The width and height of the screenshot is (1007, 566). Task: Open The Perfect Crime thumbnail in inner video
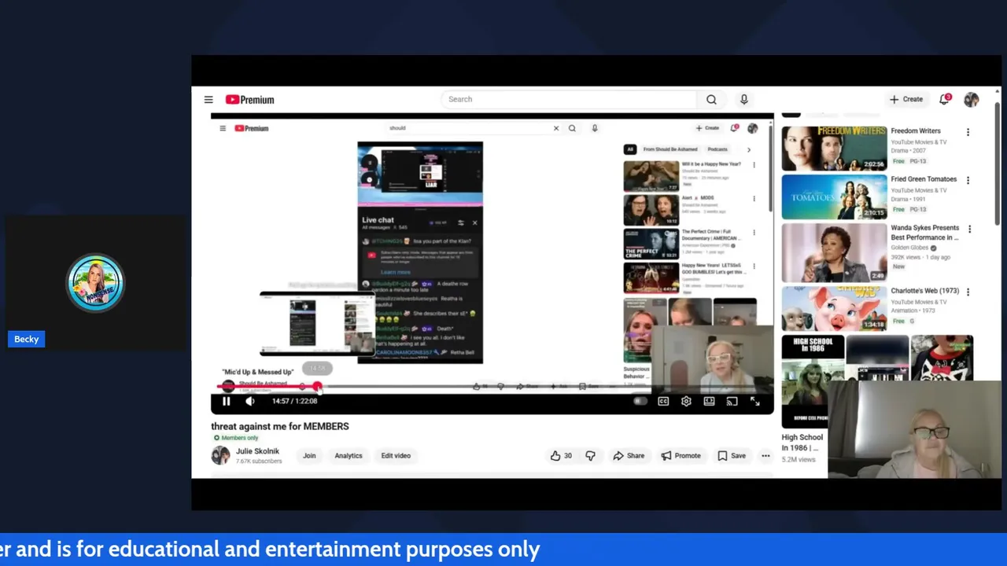(x=651, y=244)
